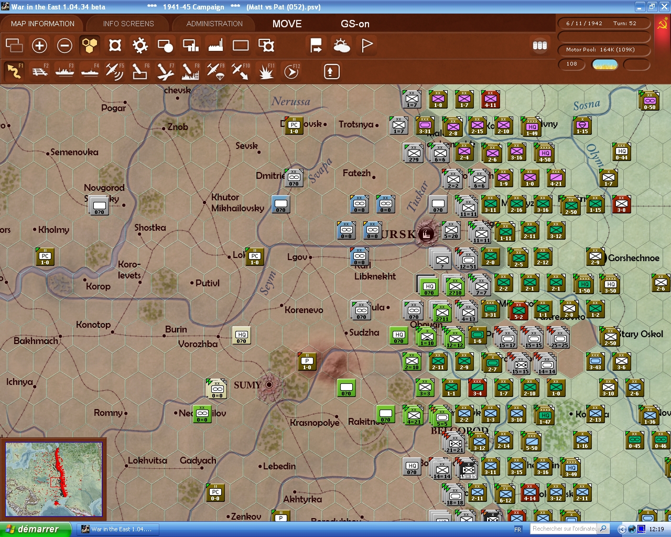
Task: Toggle the screen-with-bars toolbar icon
Action: [x=190, y=46]
